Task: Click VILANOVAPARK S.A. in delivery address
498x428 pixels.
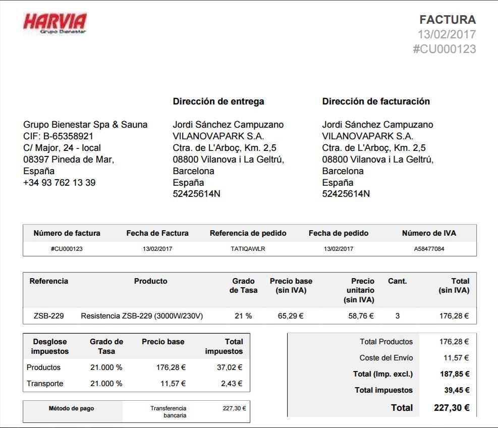Action: [218, 136]
